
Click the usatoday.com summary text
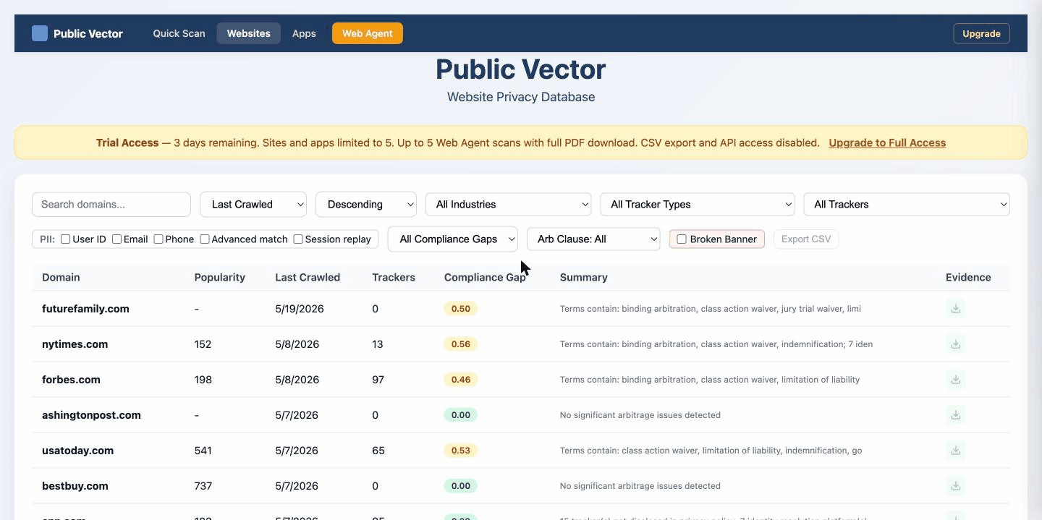tap(711, 451)
